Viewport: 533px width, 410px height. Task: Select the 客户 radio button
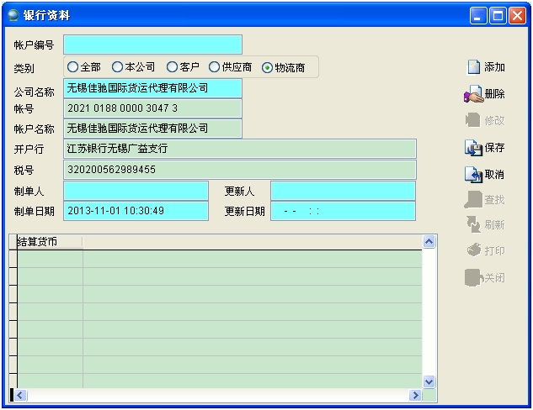point(173,67)
